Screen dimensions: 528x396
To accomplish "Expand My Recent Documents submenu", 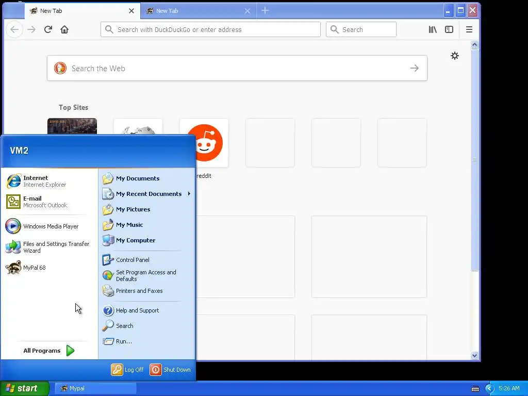I will 147,194.
